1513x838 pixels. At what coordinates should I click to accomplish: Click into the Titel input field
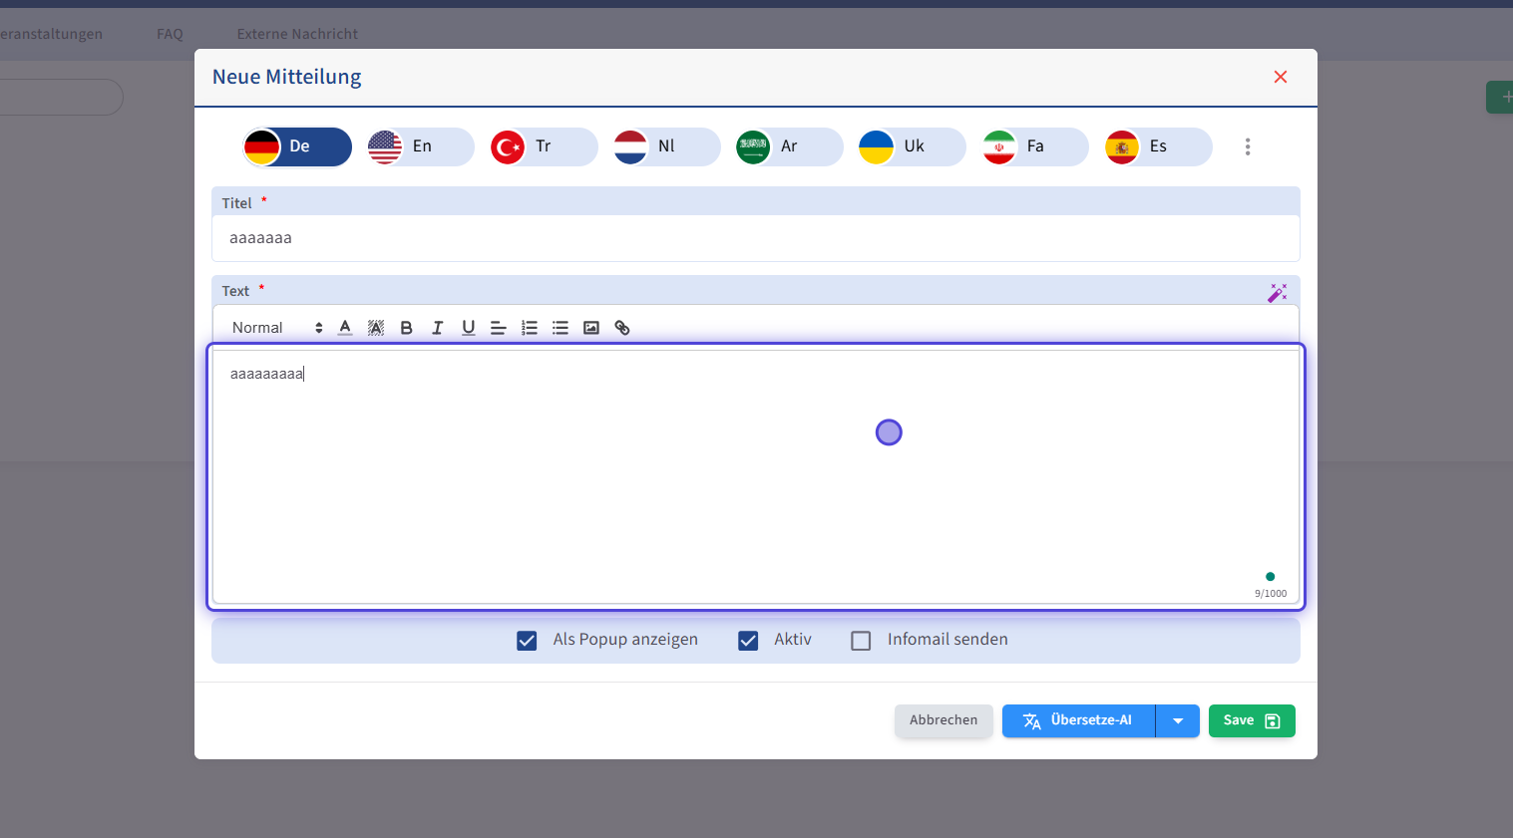click(755, 238)
